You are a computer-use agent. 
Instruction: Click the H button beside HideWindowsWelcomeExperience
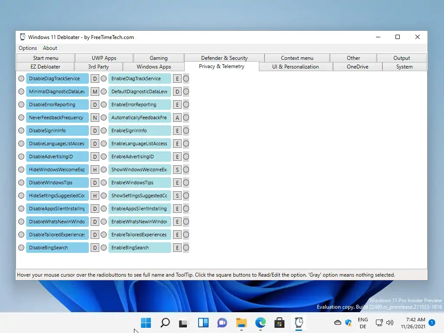pos(95,170)
